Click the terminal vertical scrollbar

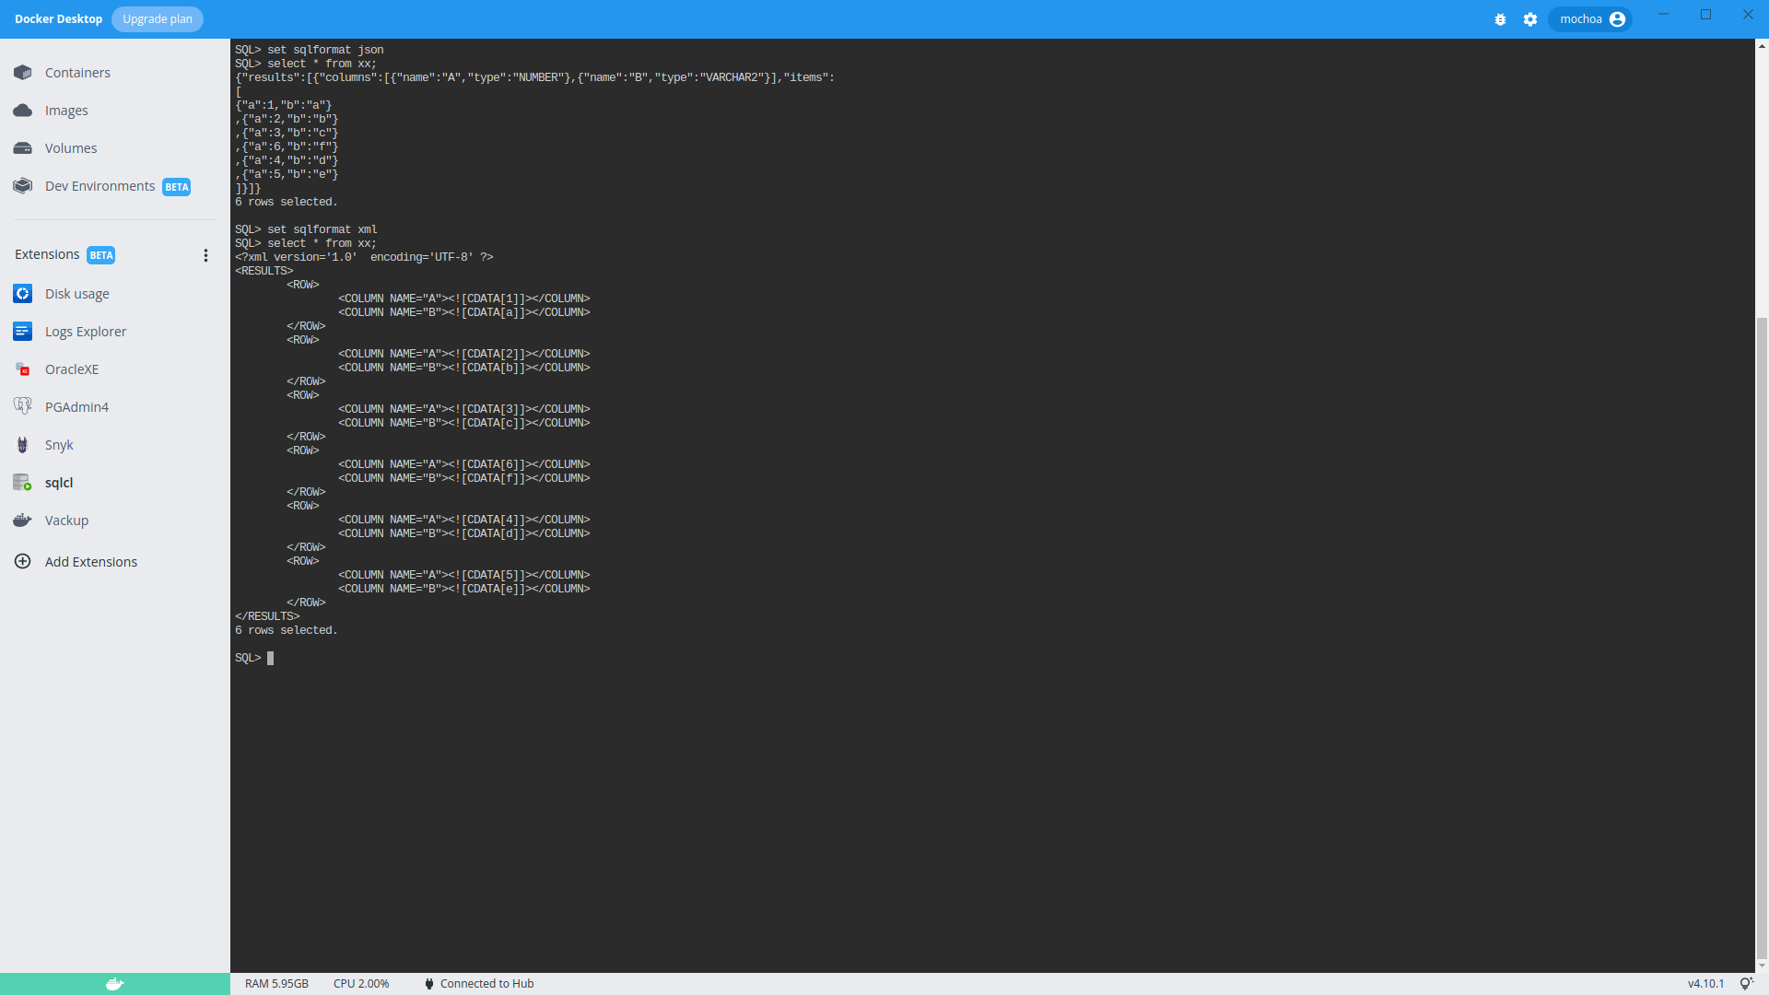coord(1762,636)
